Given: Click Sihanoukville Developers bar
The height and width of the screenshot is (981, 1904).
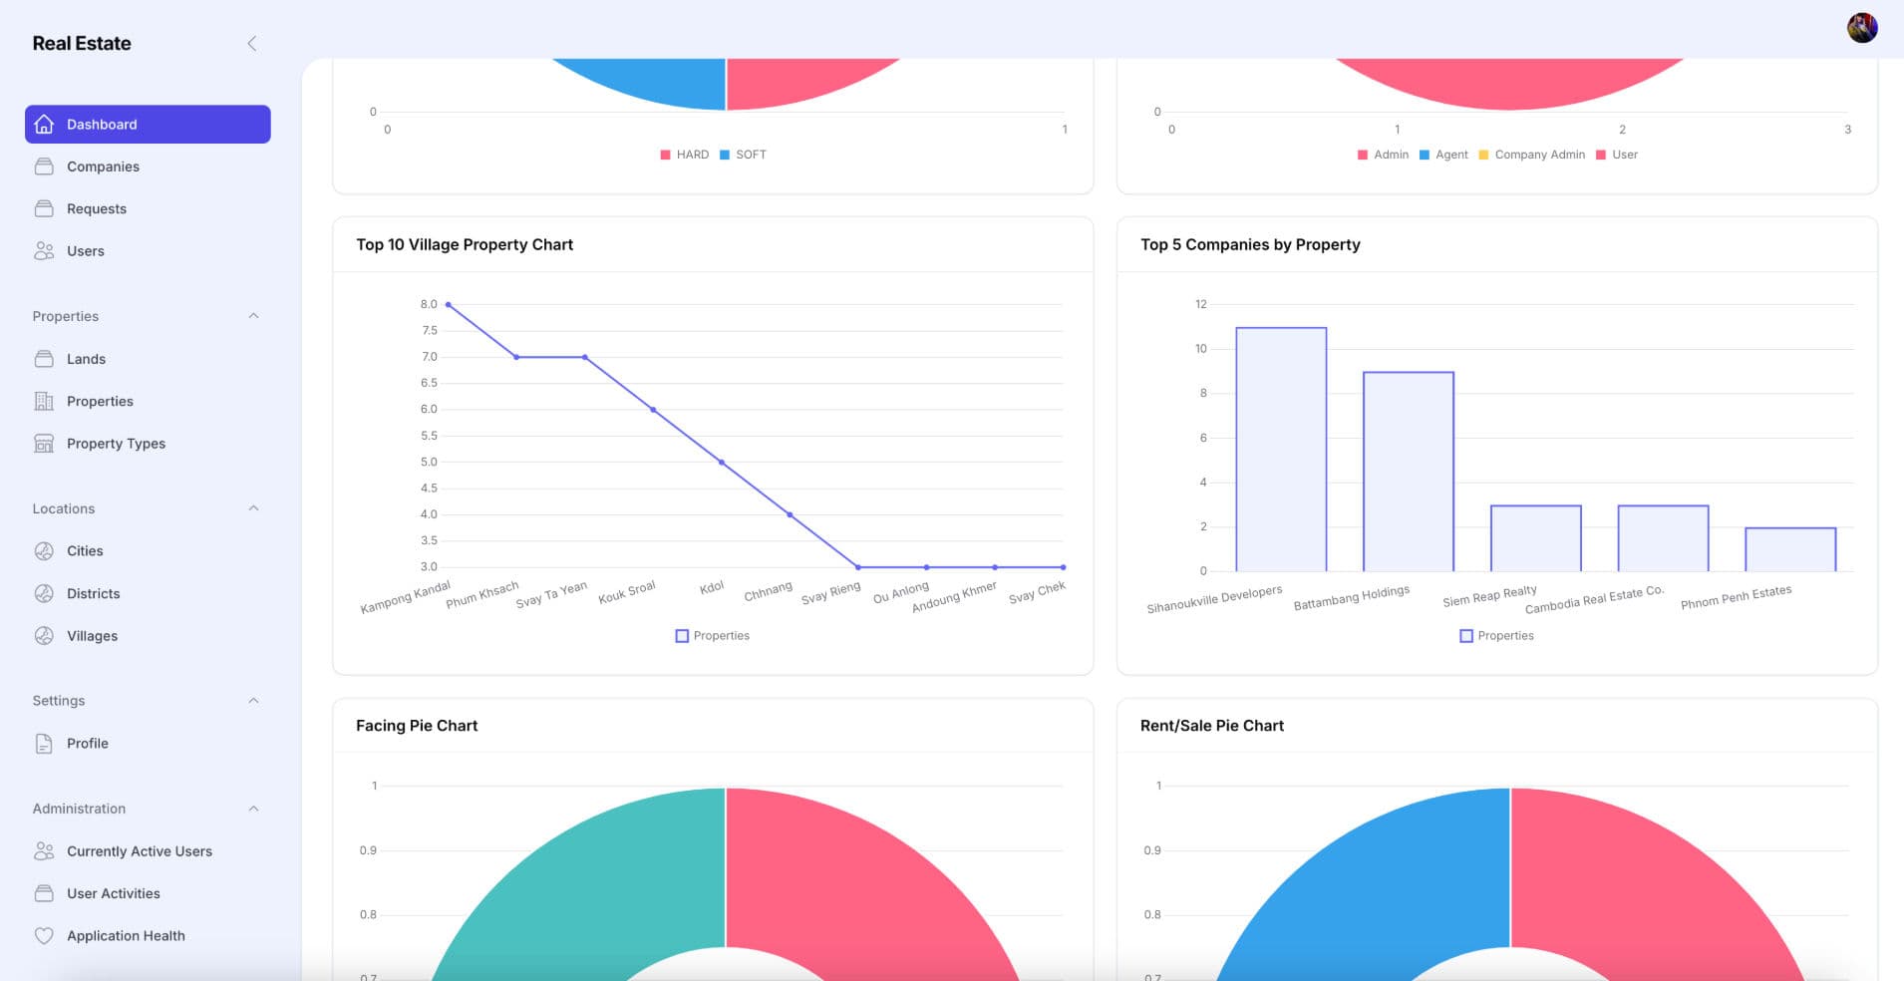Looking at the screenshot, I should pos(1281,450).
